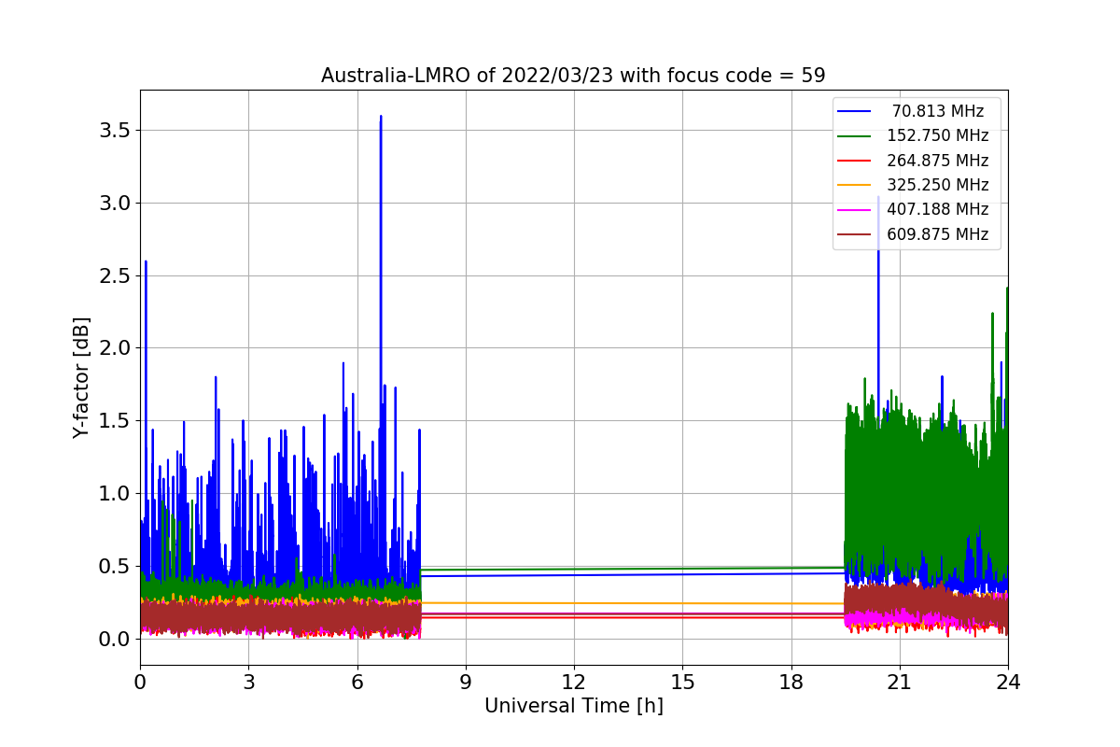This screenshot has height=747, width=1120.
Task: Click the 9 hour x-axis tick label
Action: pyautogui.click(x=466, y=683)
